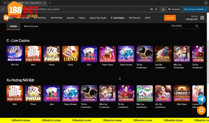Open the Chrome downloads icon
Viewport: 209px width, 123px height.
163,9
